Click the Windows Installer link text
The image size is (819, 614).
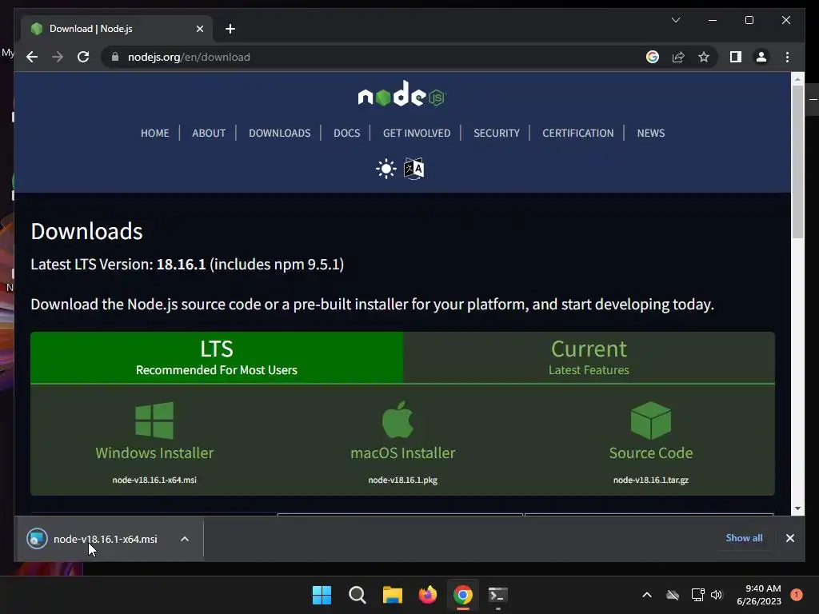click(x=154, y=453)
